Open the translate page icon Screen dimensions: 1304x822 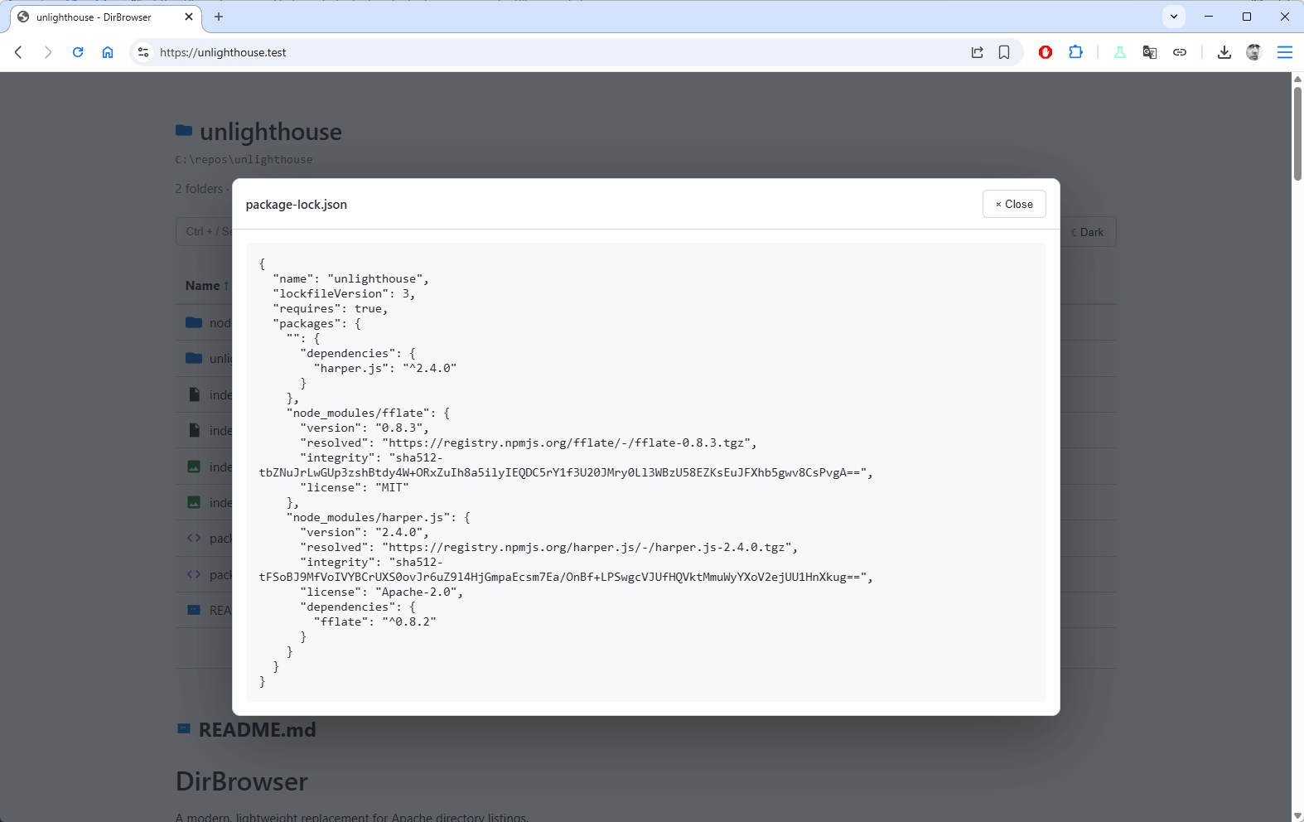1150,52
